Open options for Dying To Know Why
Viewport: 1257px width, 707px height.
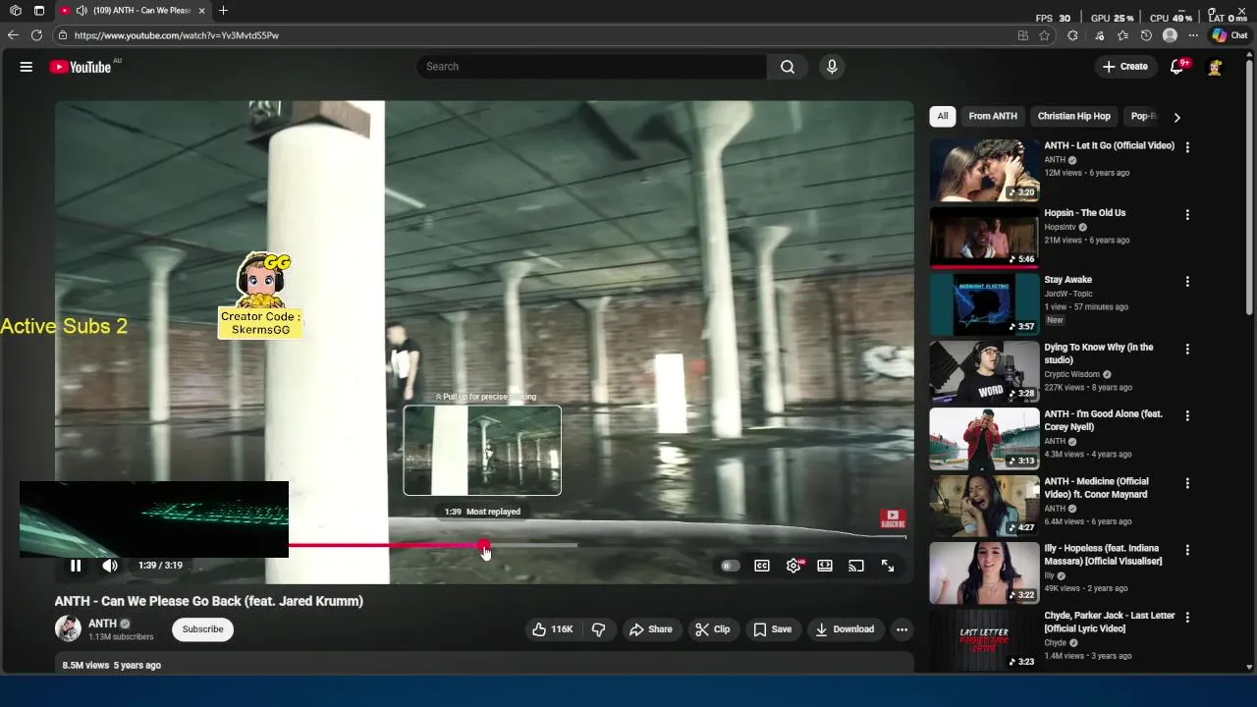click(x=1187, y=349)
